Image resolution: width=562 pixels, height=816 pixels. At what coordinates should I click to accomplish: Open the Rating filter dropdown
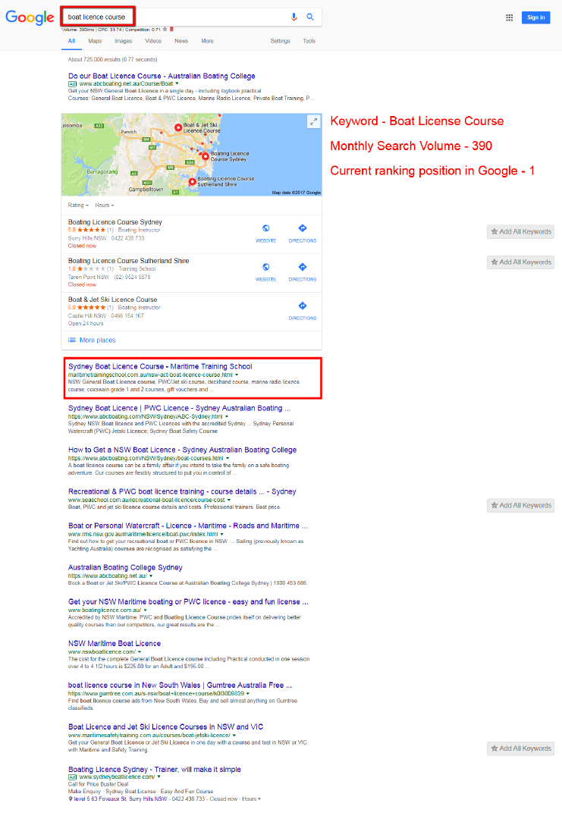(78, 205)
